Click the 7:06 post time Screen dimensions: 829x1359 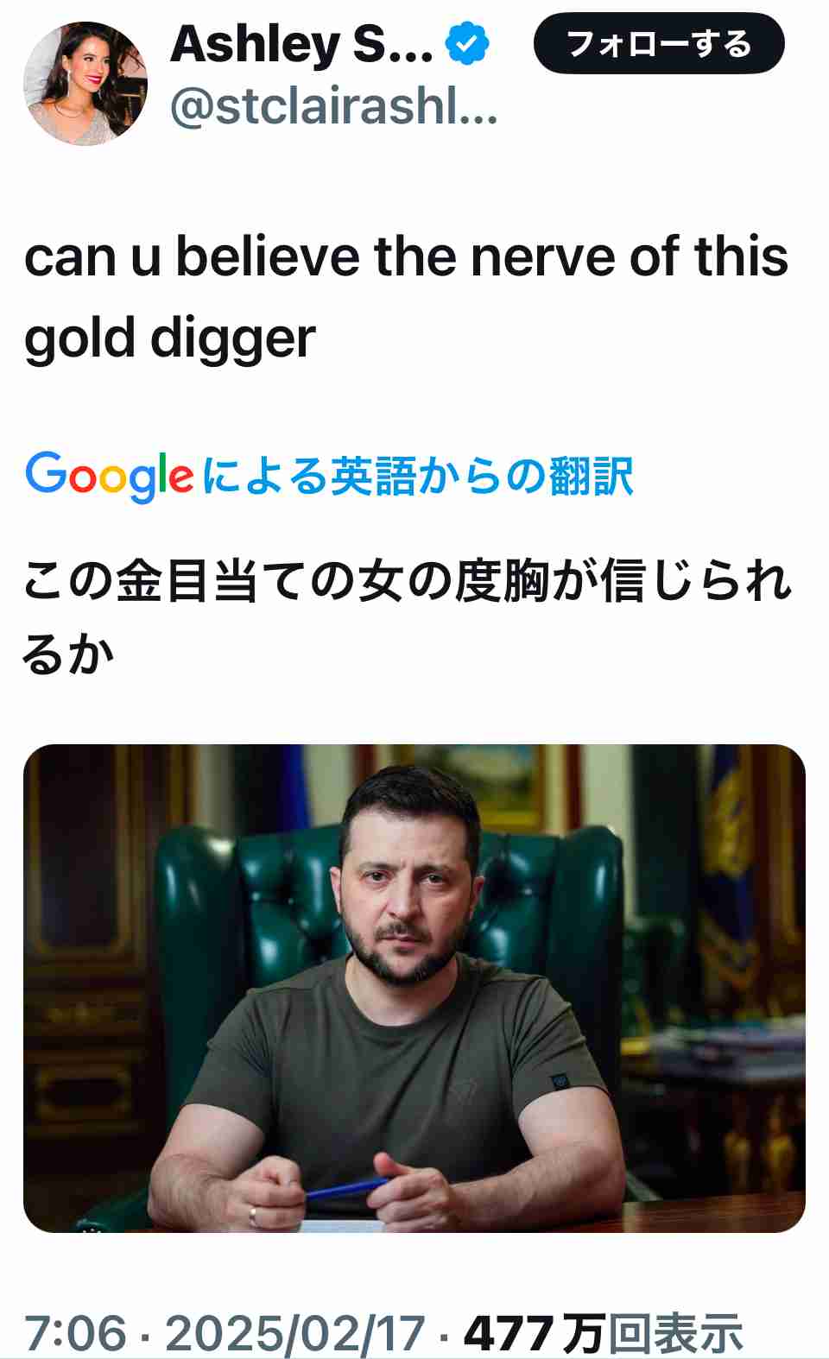(75, 1333)
